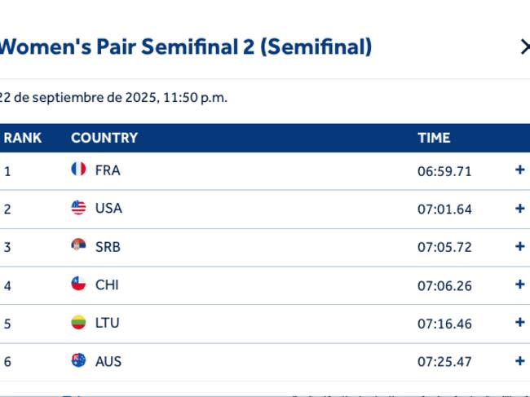Select the USA country label
530x397 pixels.
click(108, 209)
